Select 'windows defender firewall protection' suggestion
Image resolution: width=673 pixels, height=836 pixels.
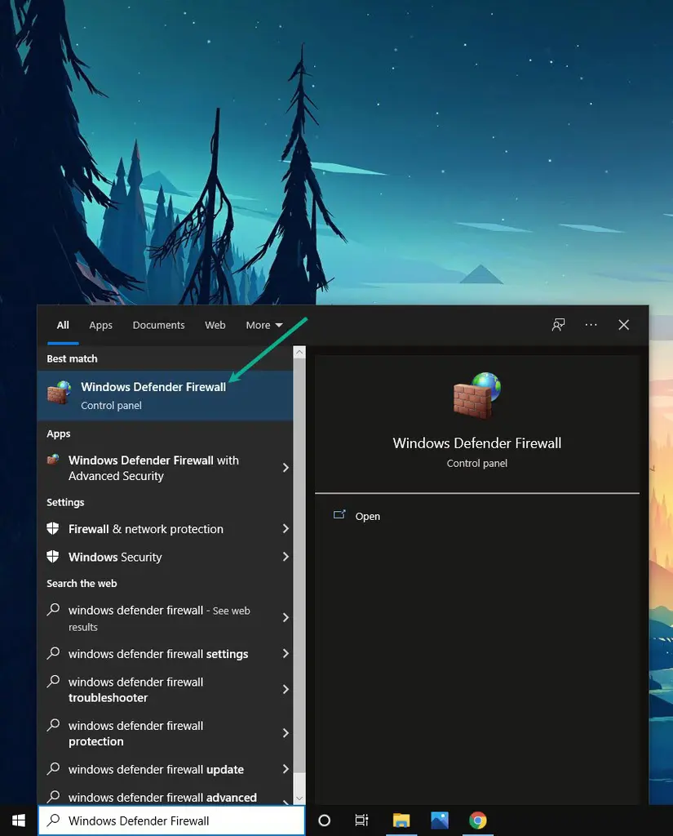coord(165,733)
